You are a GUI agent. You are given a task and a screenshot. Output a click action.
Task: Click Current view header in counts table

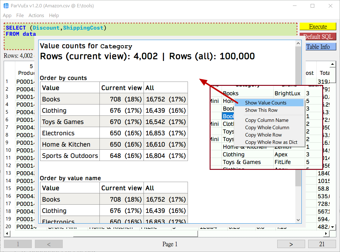[121, 88]
